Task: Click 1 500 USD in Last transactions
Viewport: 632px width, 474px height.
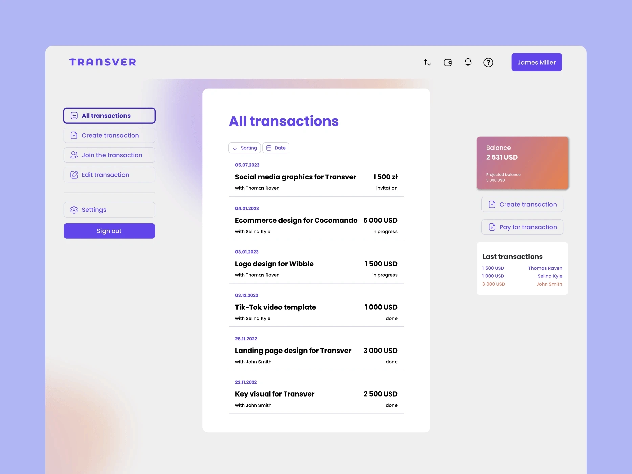Action: pos(493,268)
